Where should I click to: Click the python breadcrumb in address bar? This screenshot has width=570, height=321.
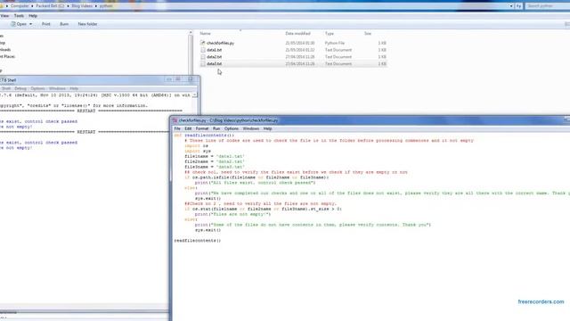[x=106, y=6]
